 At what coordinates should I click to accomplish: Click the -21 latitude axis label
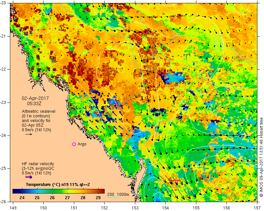(3, 36)
